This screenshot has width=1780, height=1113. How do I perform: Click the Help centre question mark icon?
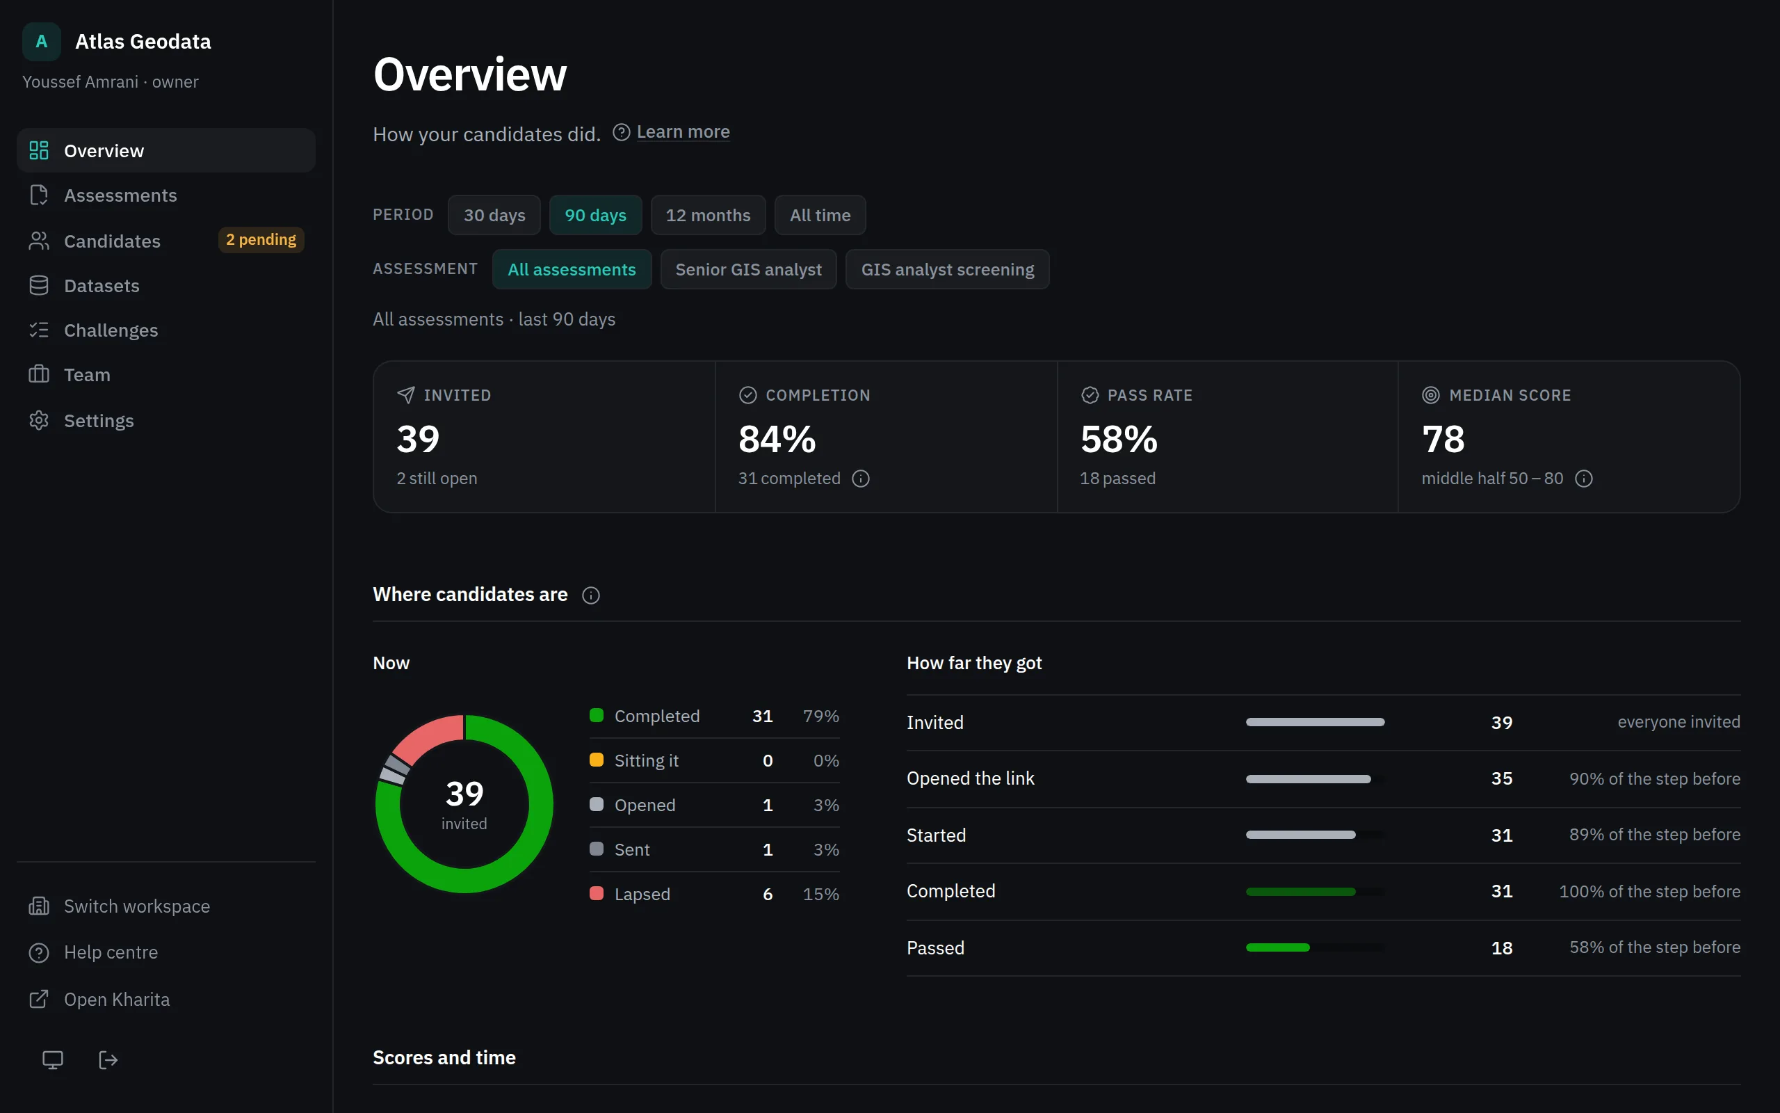click(39, 952)
